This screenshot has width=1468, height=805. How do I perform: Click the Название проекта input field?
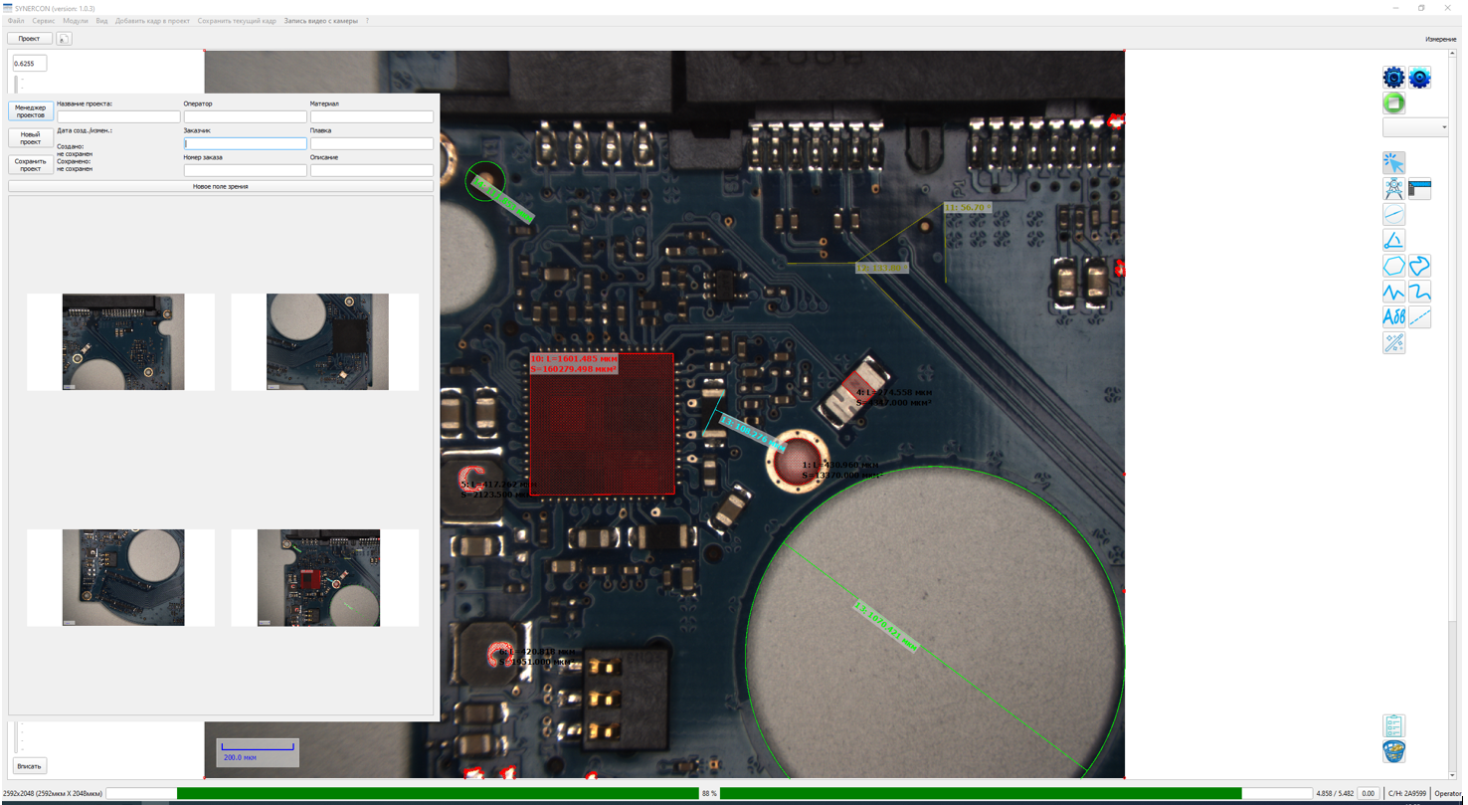click(x=118, y=116)
